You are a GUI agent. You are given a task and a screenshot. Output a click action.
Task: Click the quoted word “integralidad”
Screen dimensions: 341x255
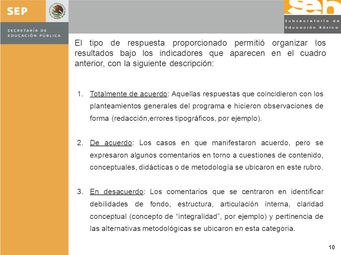[x=198, y=216]
